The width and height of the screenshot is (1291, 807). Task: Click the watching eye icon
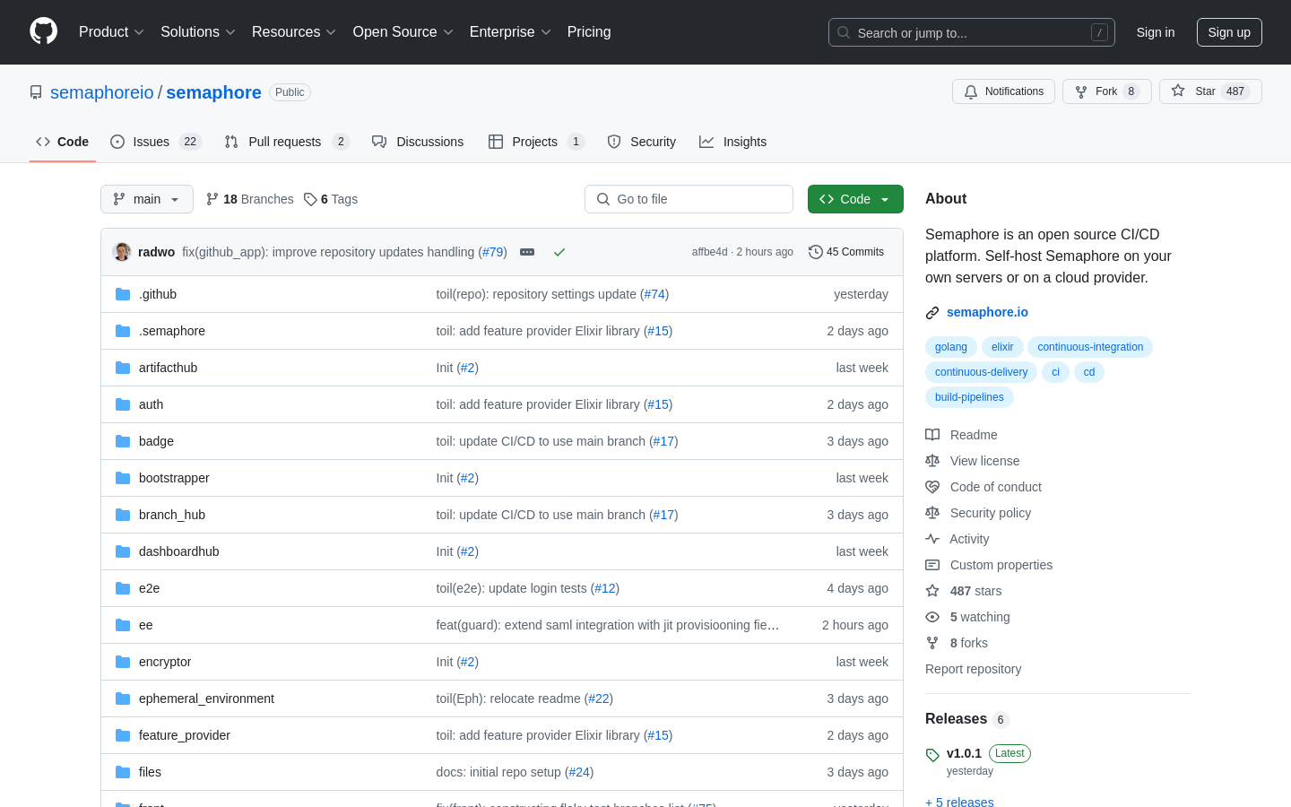point(932,617)
